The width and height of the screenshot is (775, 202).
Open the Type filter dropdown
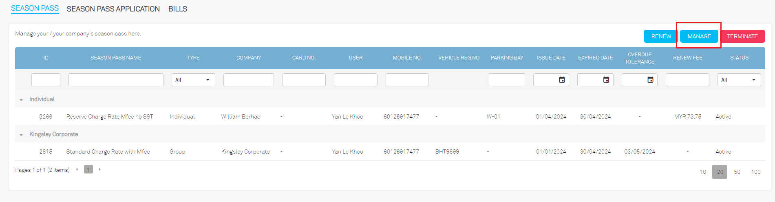pyautogui.click(x=193, y=80)
